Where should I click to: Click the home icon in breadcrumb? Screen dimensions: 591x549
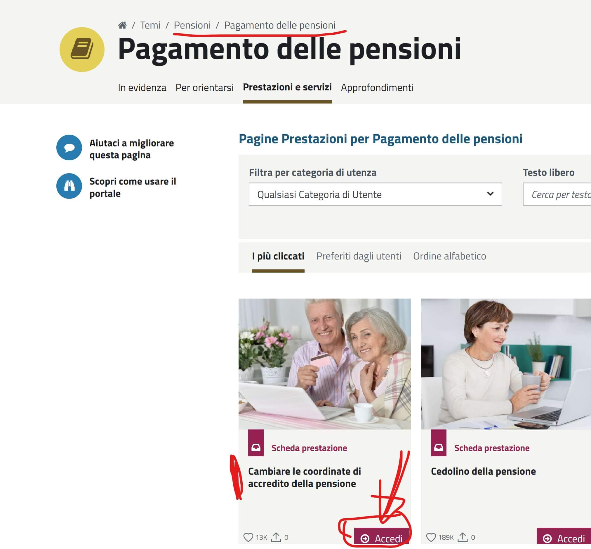[x=122, y=25]
